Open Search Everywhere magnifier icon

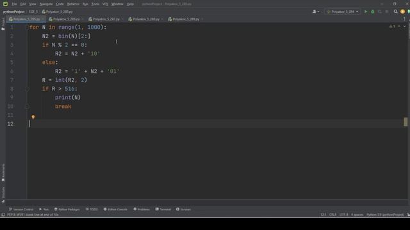[395, 11]
